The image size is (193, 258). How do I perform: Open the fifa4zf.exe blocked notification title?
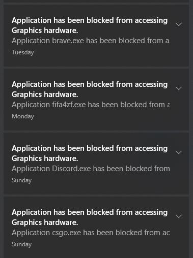pos(90,89)
